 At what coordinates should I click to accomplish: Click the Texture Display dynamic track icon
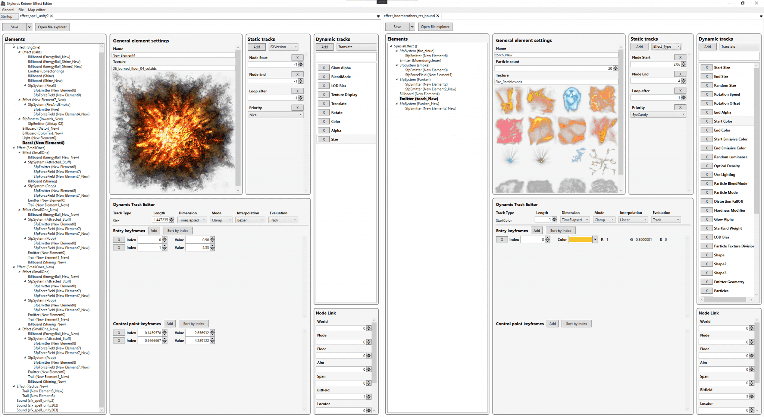tap(323, 95)
